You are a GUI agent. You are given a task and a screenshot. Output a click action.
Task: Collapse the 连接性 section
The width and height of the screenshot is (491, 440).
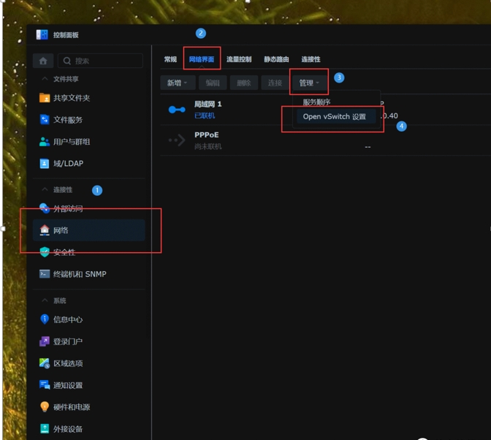pos(45,189)
